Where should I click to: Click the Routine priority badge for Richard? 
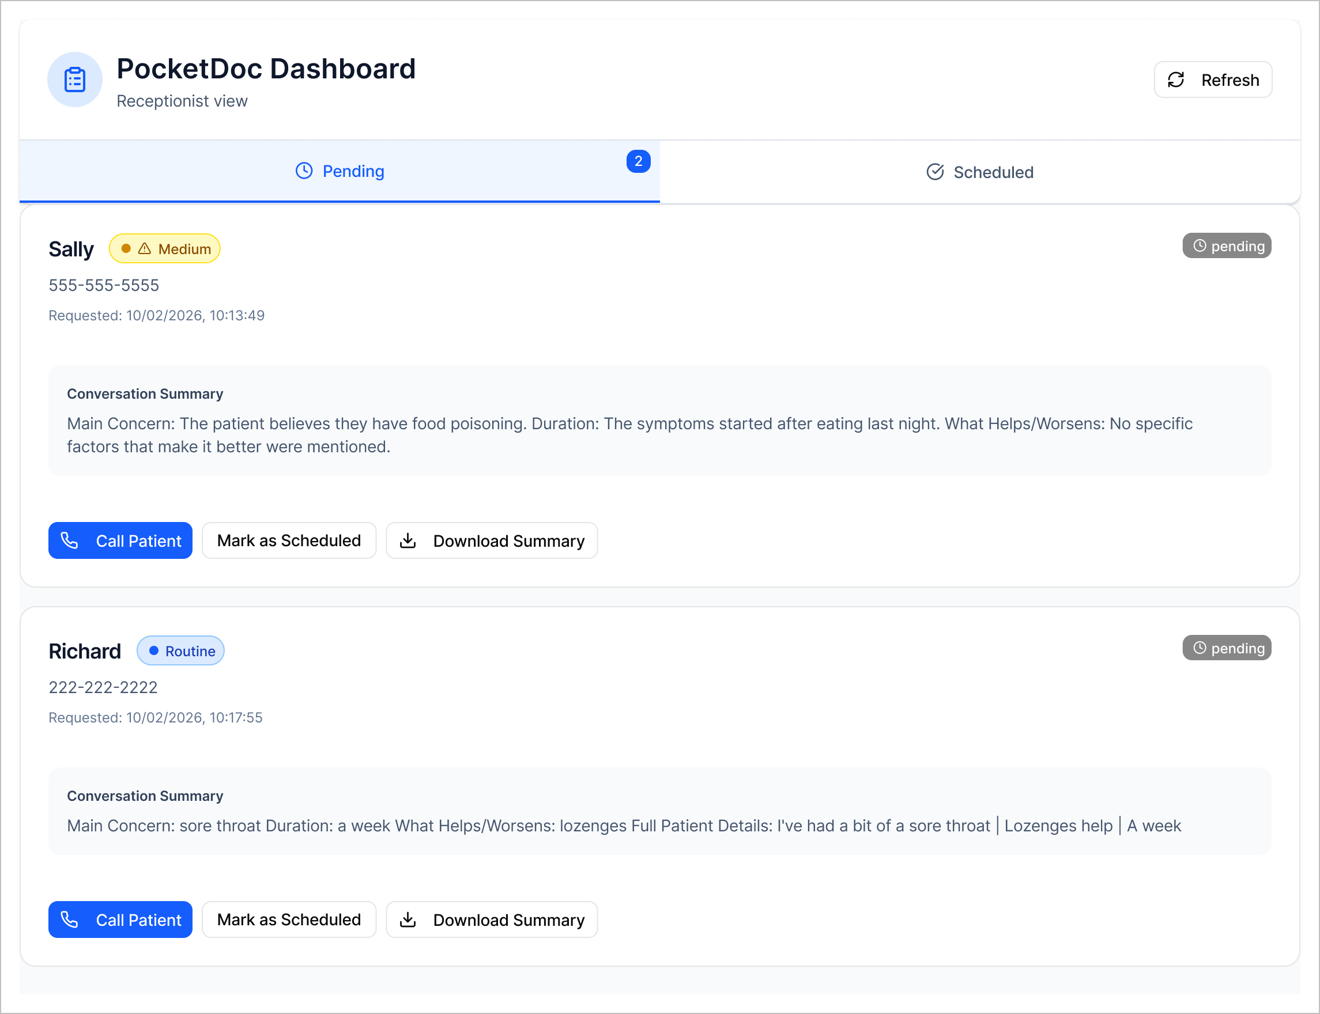pos(180,650)
